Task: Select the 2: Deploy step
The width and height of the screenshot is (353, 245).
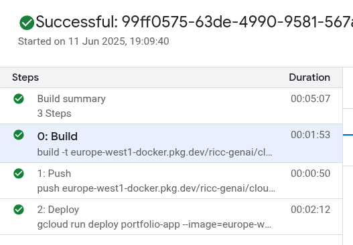Action: pos(171,217)
